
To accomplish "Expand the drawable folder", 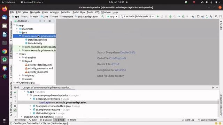I will (20, 57).
